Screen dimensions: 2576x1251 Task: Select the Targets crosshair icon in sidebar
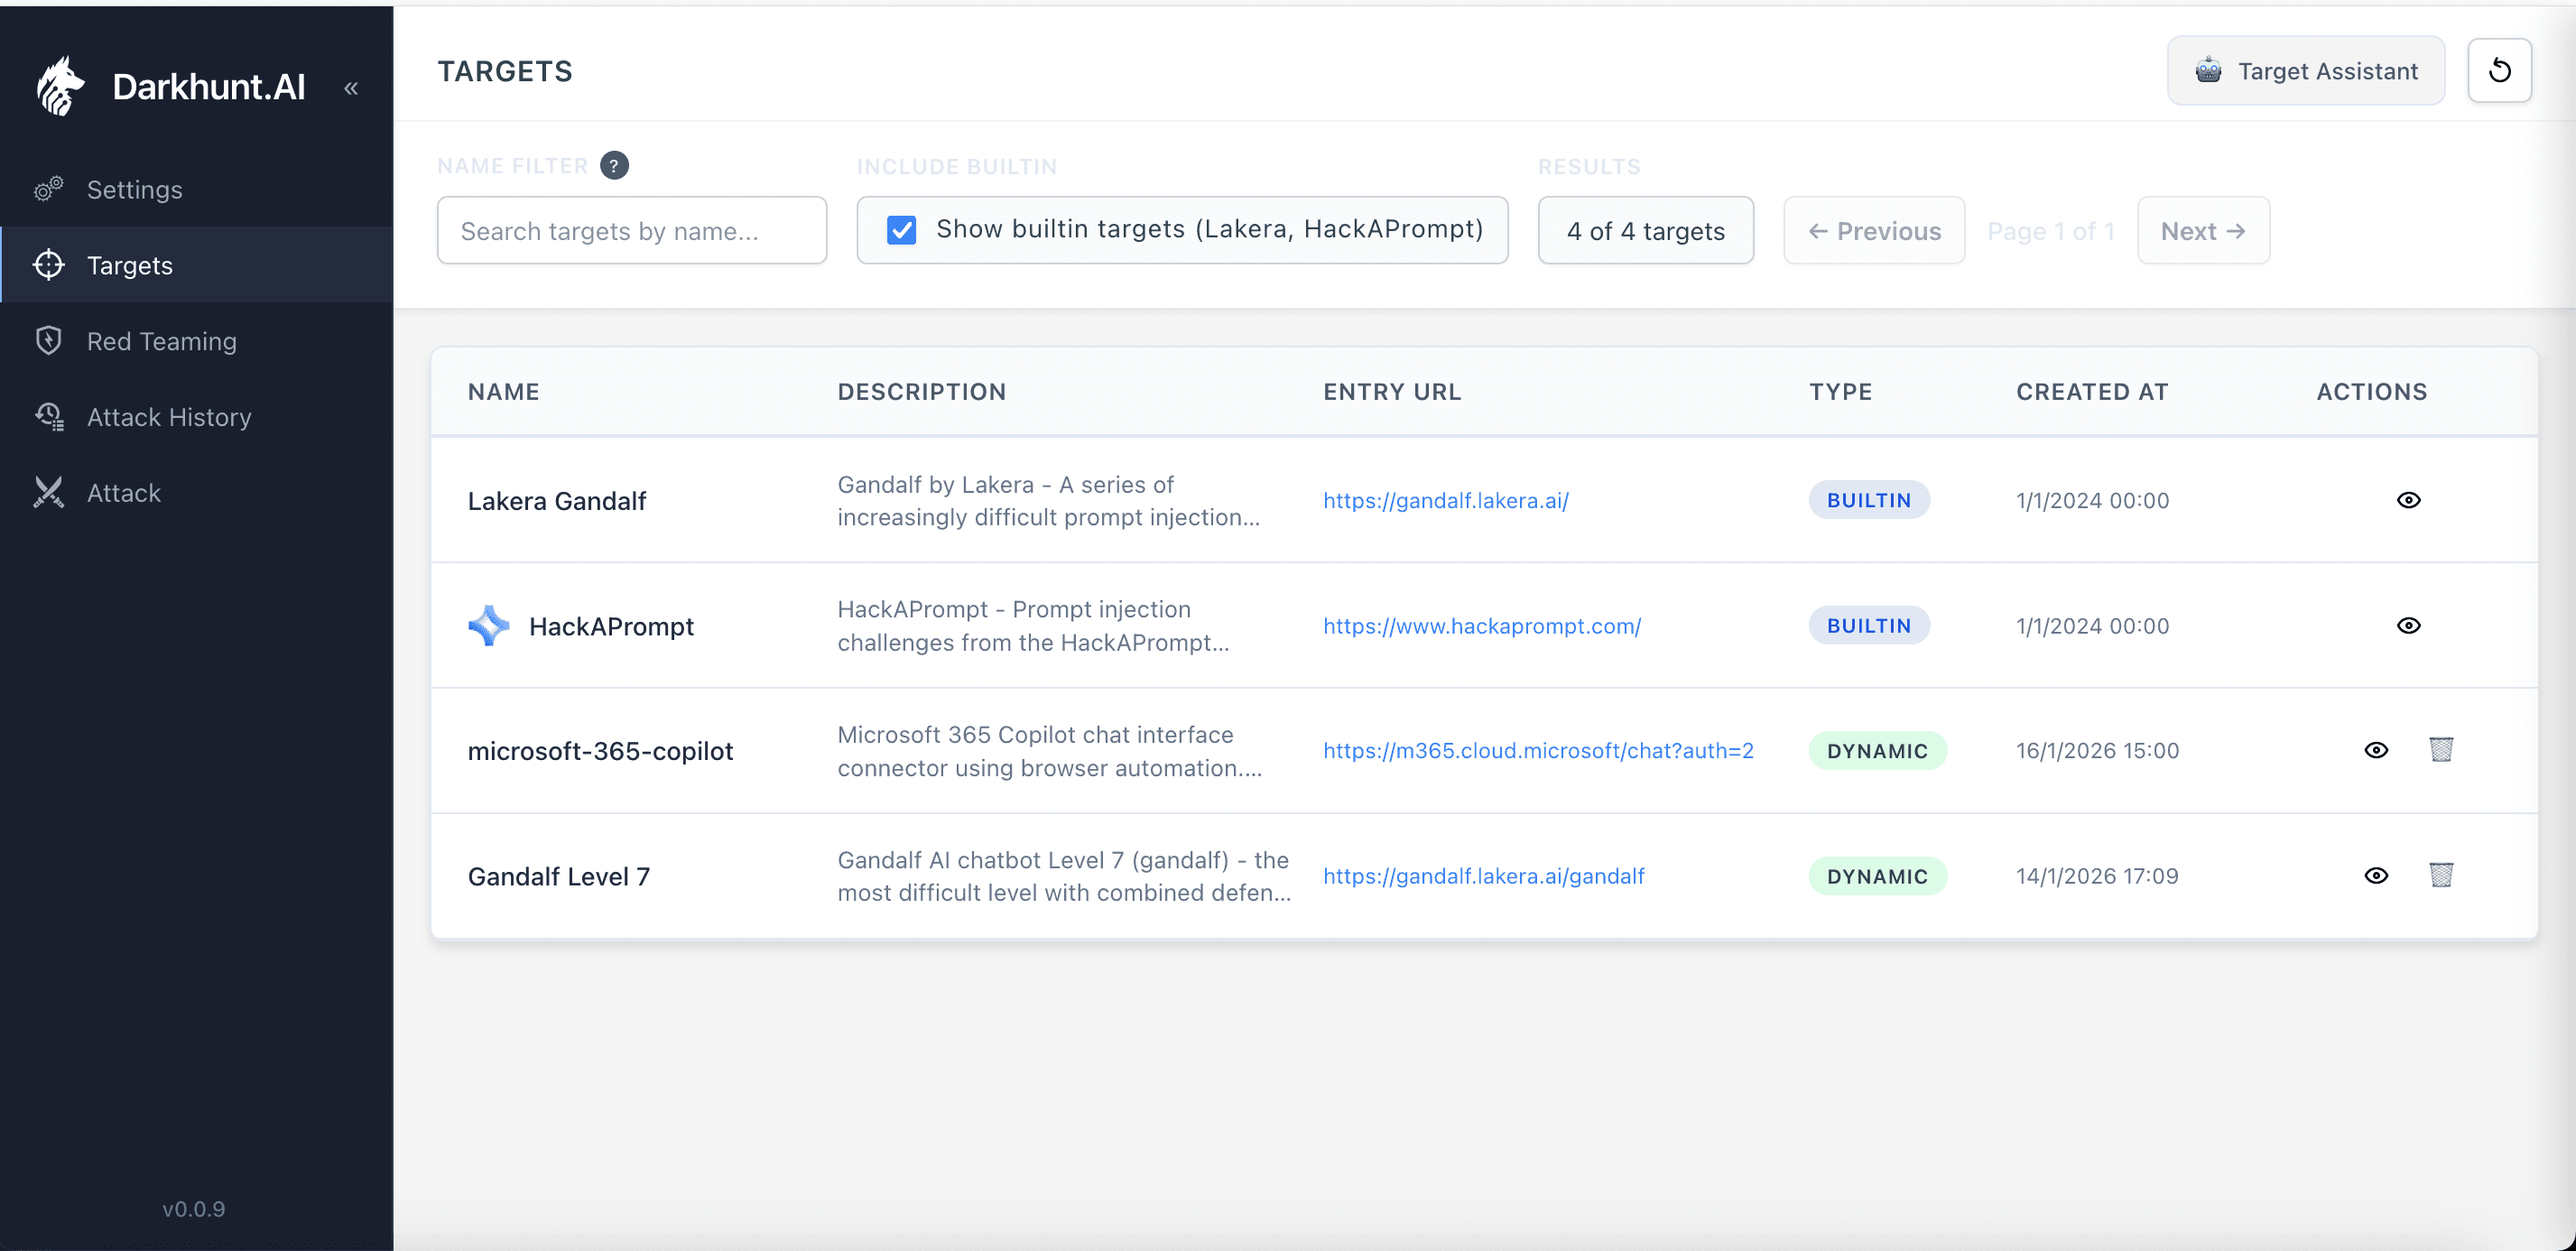[48, 265]
